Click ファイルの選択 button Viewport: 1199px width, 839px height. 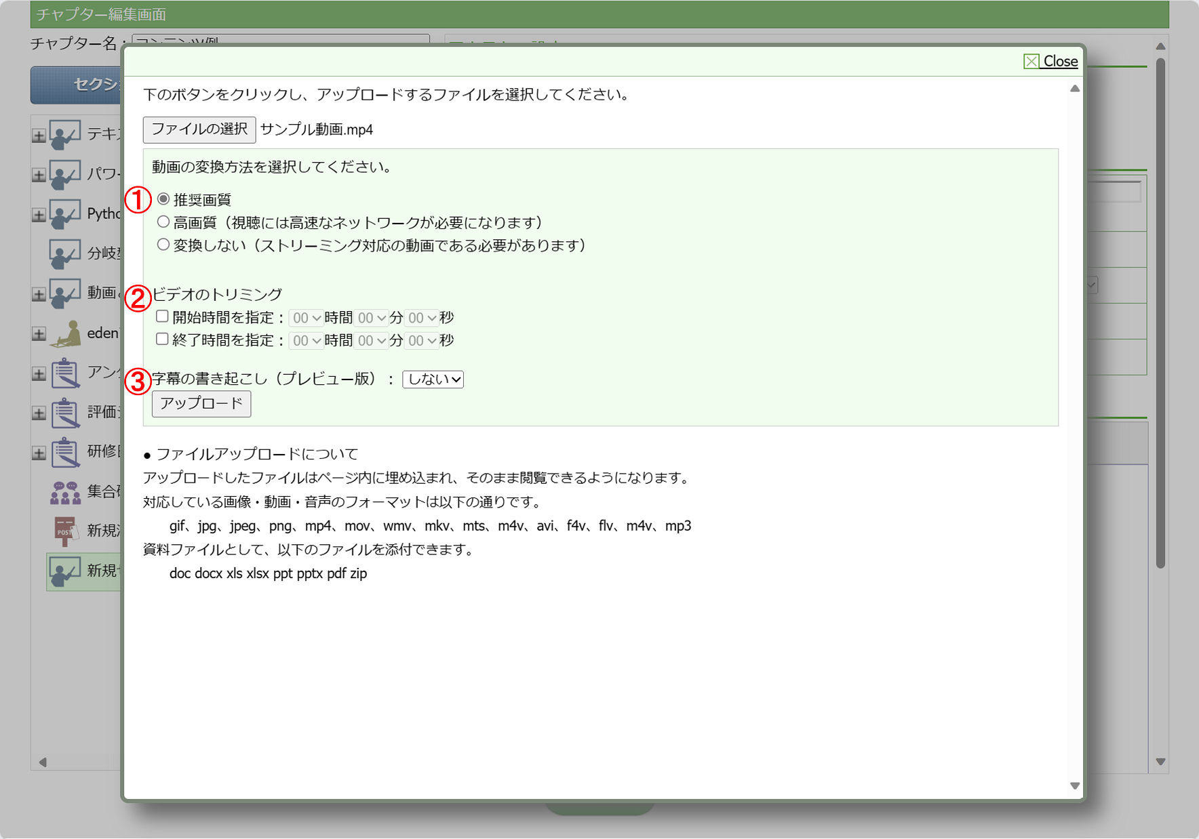[x=199, y=129]
